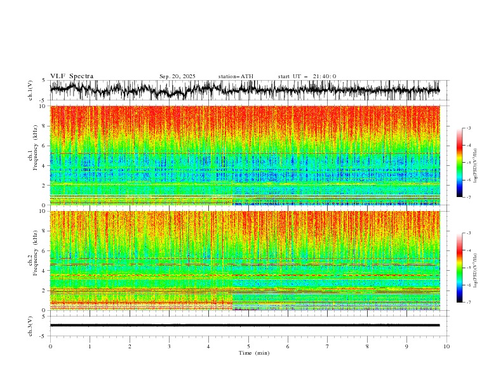503x389 pixels.
Task: Click the "VLF Spectra" plot title
Action: click(x=72, y=76)
